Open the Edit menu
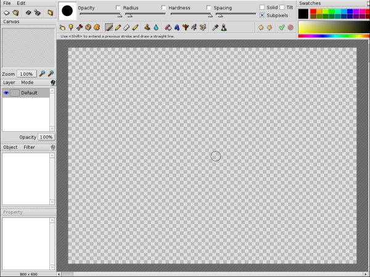 pyautogui.click(x=21, y=3)
